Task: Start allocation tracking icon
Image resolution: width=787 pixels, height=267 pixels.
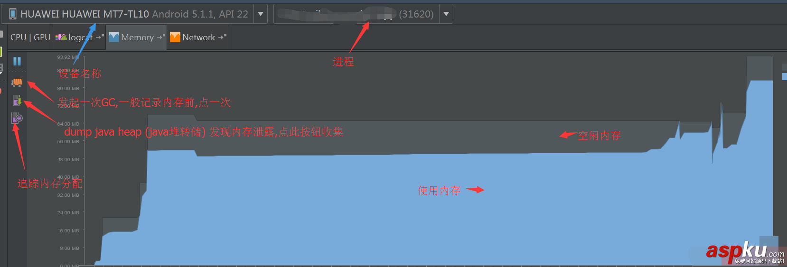Action: (17, 118)
